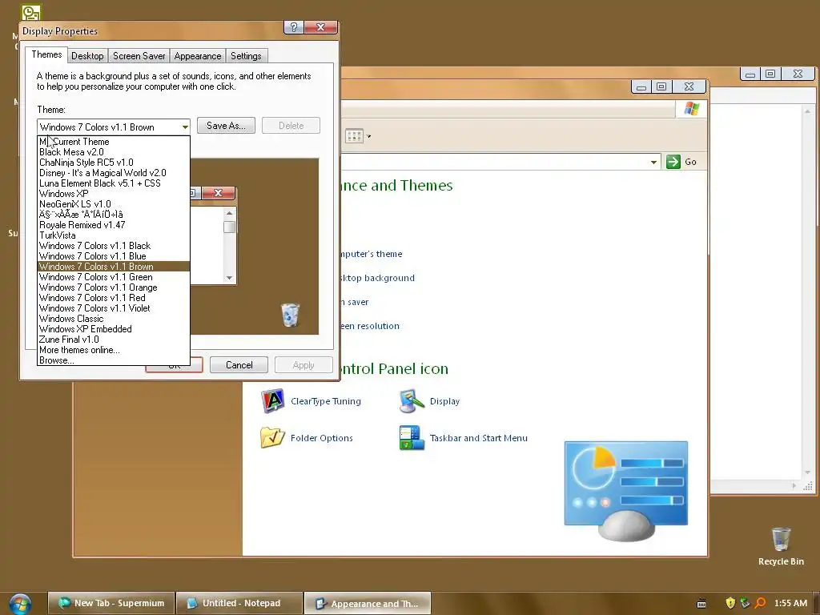Click the 1:55 AM taskbar clock
This screenshot has width=820, height=615.
(790, 603)
